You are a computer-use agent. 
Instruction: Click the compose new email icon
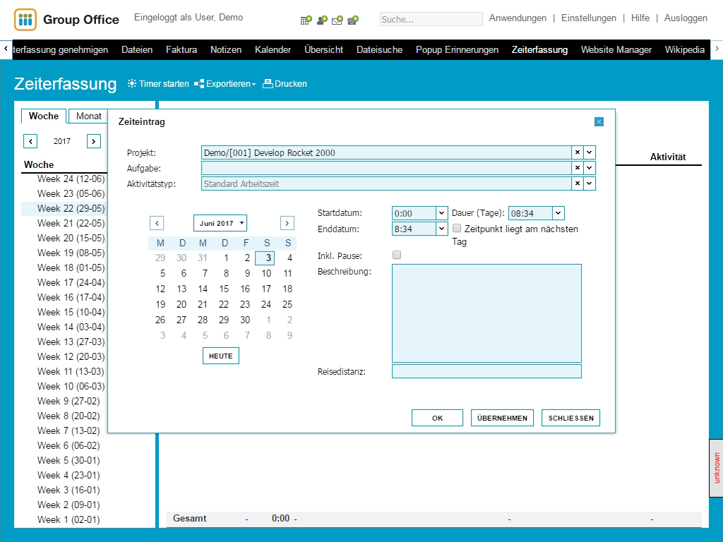(x=337, y=20)
